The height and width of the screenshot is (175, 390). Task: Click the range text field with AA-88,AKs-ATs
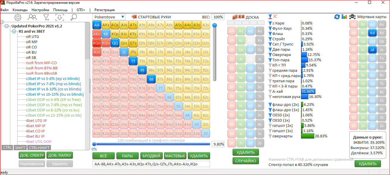(151, 164)
